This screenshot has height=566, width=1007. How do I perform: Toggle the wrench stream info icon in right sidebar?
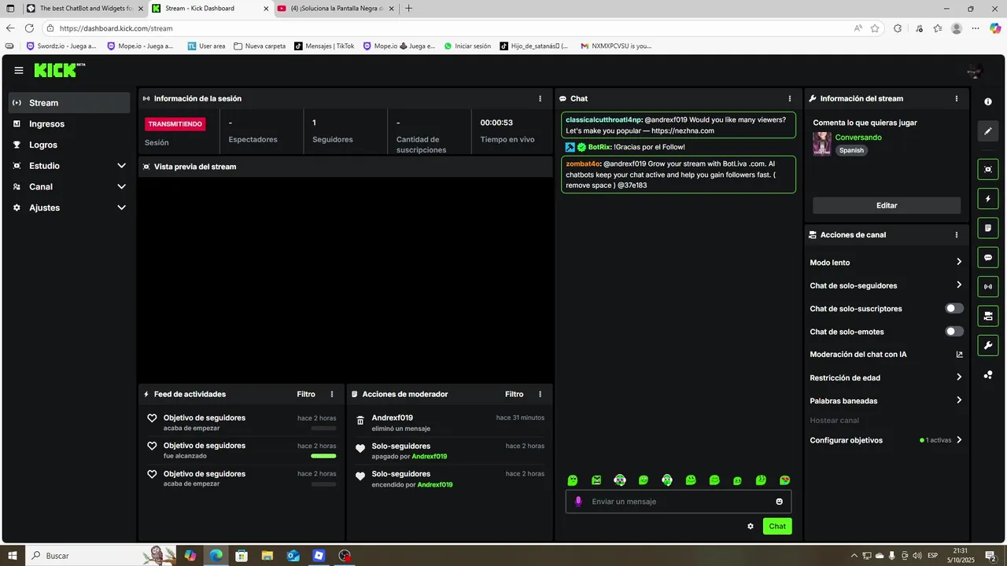[x=988, y=345]
